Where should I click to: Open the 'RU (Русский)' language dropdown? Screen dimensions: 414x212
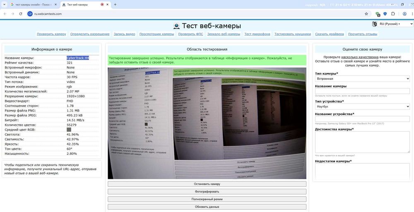coord(395,24)
